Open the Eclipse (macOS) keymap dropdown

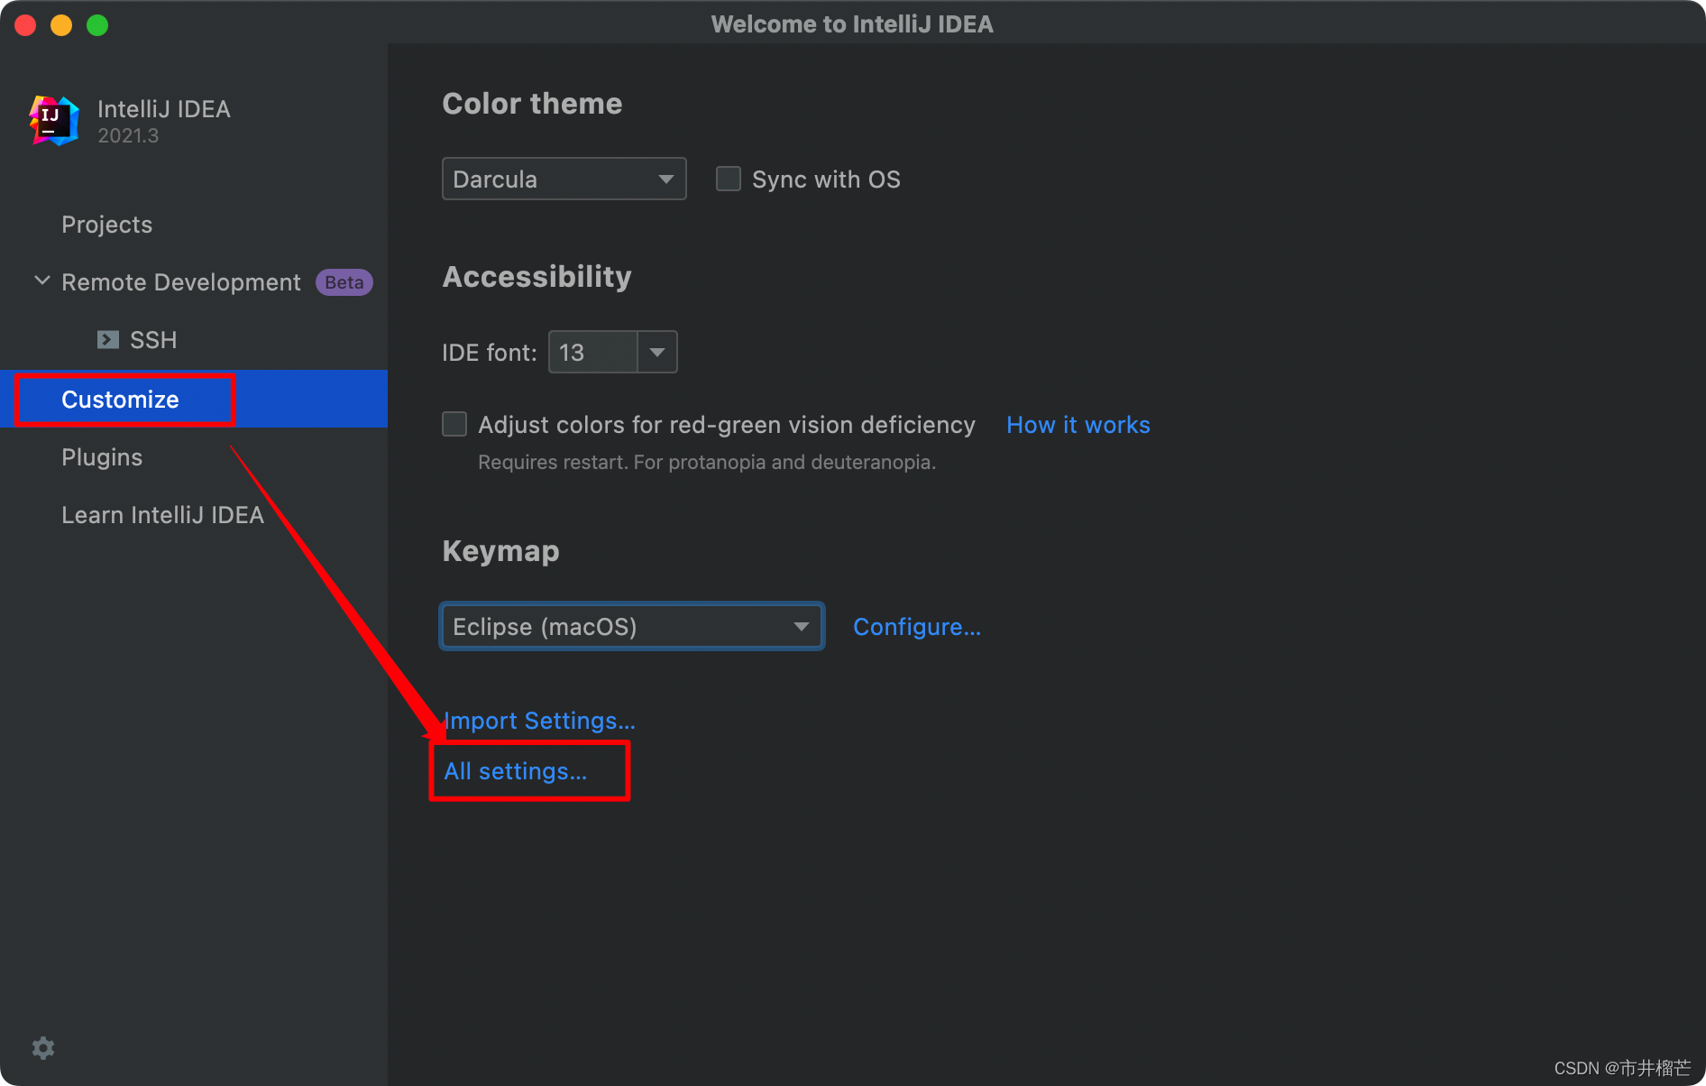point(631,626)
